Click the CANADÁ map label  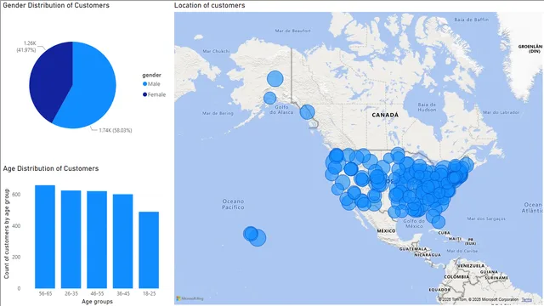[385, 115]
